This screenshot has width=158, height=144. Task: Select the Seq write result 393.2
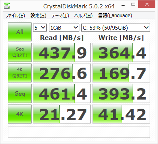pyautogui.click(x=121, y=93)
